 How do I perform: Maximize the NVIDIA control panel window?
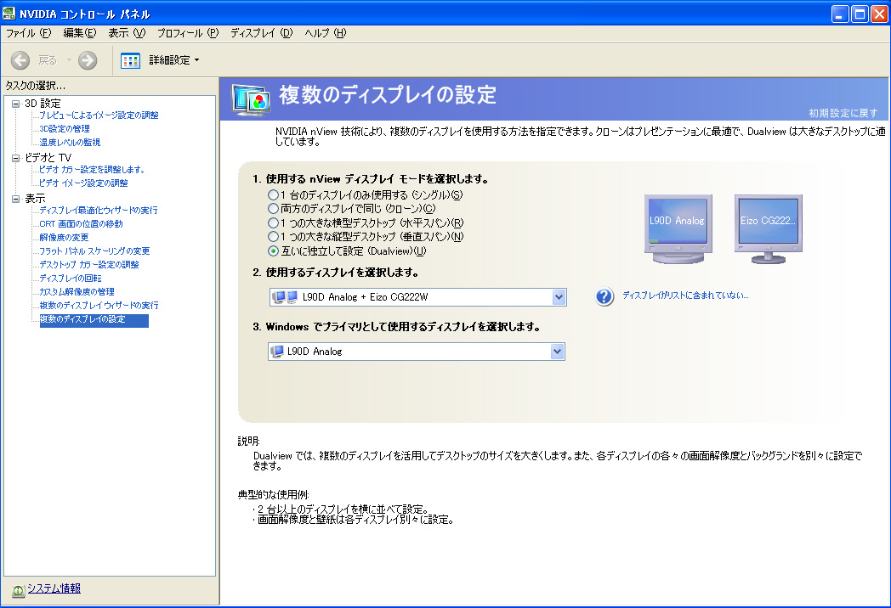point(860,14)
